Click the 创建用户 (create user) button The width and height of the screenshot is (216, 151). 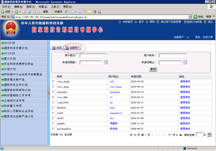point(72,47)
